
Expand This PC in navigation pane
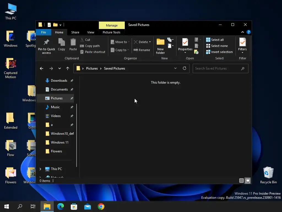40,169
